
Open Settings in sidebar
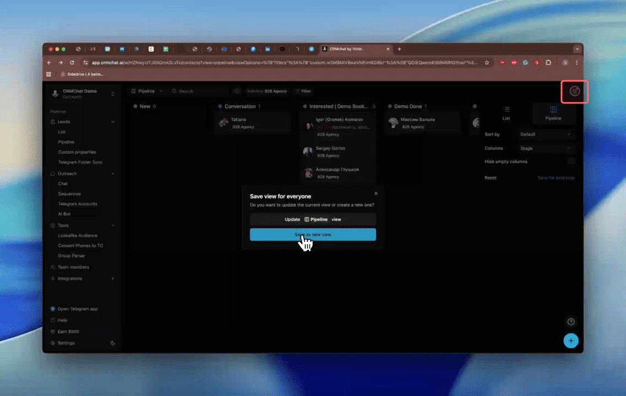66,343
